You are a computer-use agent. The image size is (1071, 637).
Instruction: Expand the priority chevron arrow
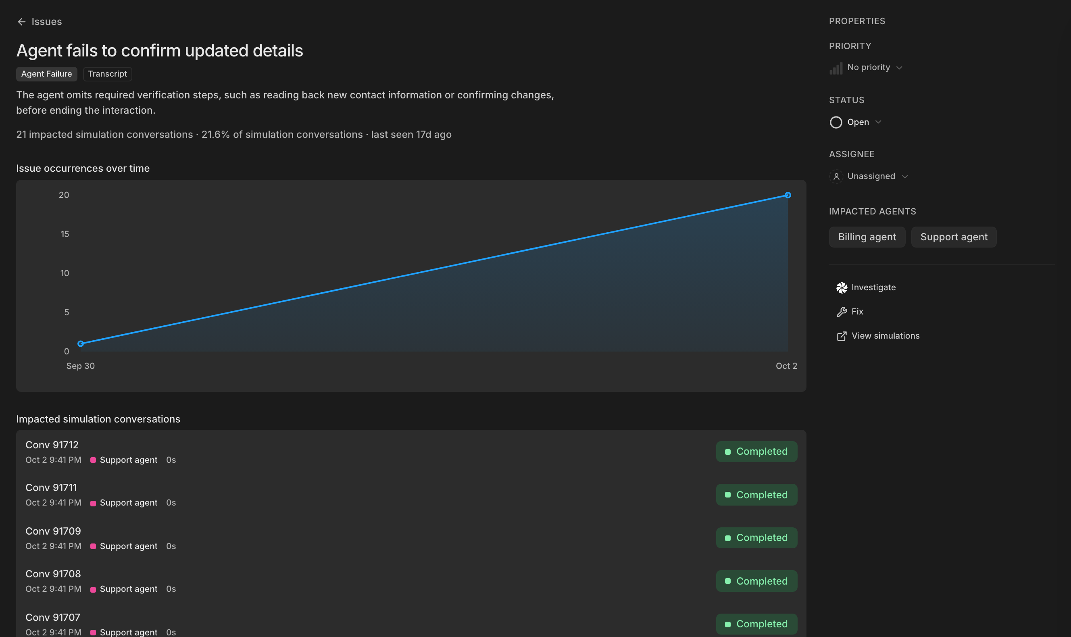899,68
